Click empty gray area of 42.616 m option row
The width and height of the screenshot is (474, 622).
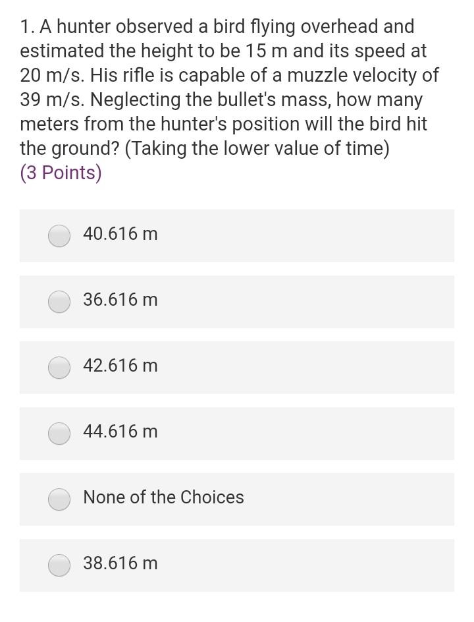click(305, 367)
